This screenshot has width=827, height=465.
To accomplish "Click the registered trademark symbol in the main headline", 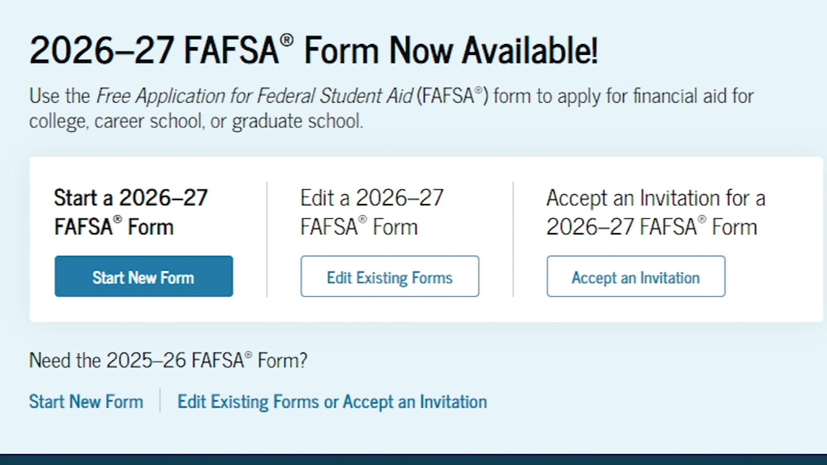I will pos(287,40).
